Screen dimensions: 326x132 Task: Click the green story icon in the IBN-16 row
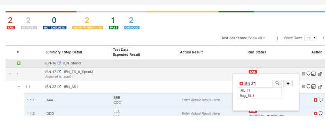pyautogui.click(x=18, y=63)
